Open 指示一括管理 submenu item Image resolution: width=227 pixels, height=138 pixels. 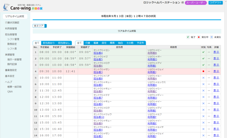[15, 59]
